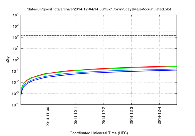Screen dimensions: 195x136
Task: Click the 10^3 y-axis label
Action: coord(16,26)
